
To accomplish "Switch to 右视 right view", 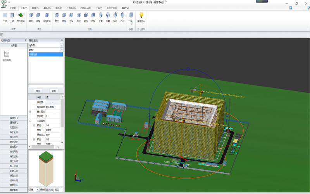I will pyautogui.click(x=79, y=17).
